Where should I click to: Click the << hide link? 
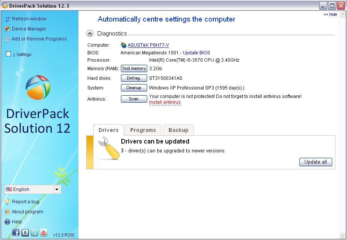(x=330, y=14)
